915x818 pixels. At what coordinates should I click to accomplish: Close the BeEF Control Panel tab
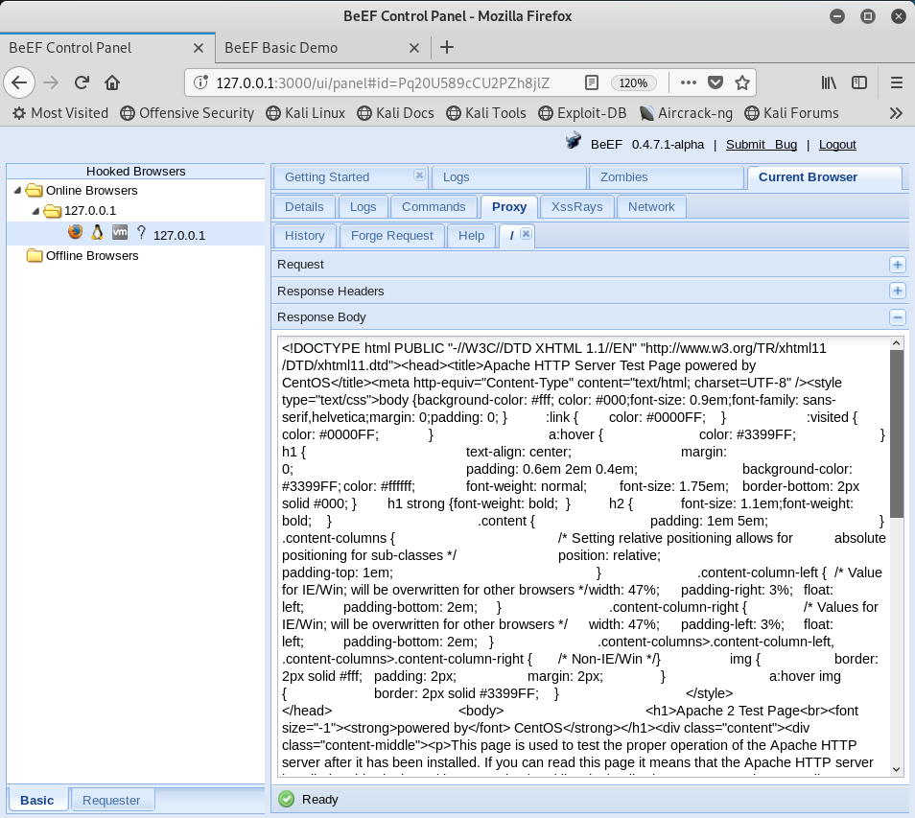[x=199, y=48]
